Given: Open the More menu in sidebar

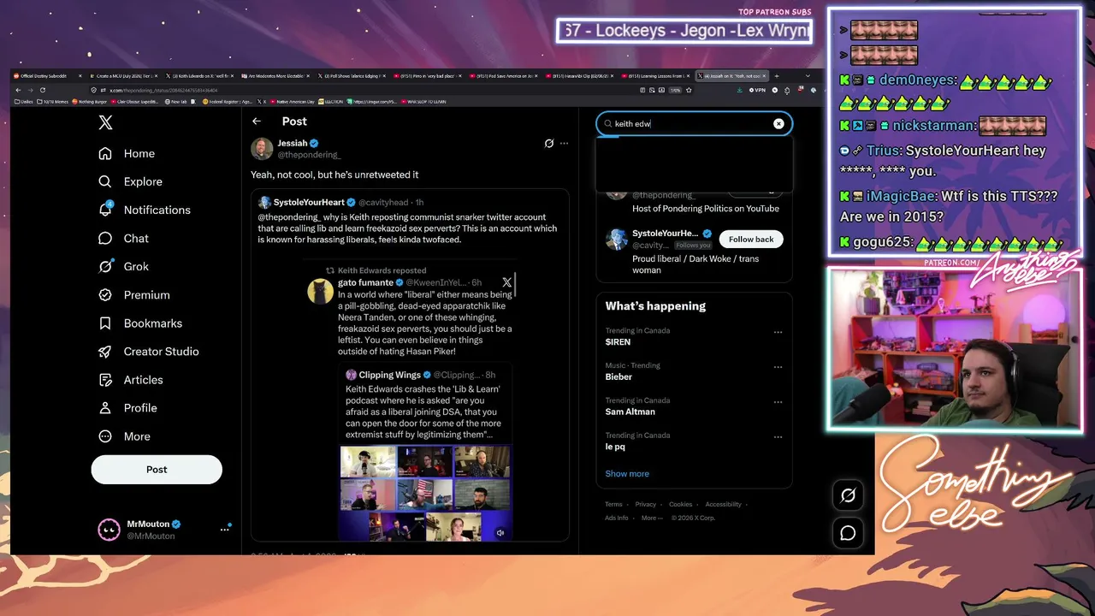Looking at the screenshot, I should 124,435.
